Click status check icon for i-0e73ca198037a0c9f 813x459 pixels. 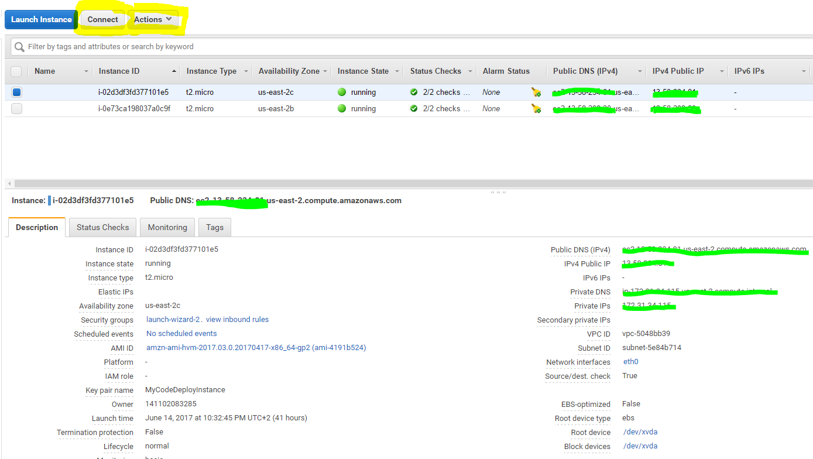click(414, 108)
